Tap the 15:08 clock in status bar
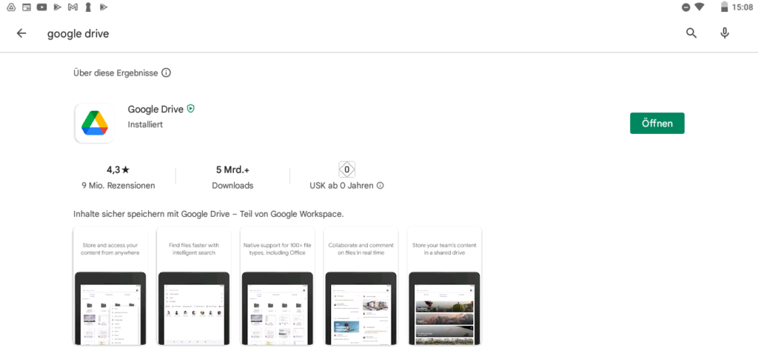This screenshot has width=758, height=356. tap(742, 7)
